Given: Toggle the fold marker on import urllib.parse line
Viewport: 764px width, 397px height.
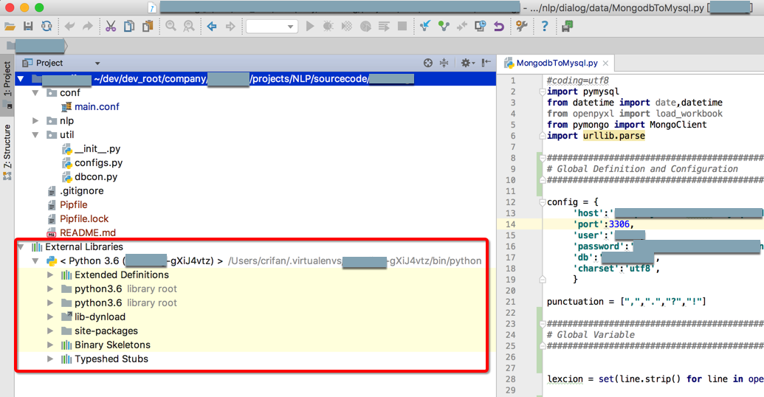Looking at the screenshot, I should point(542,136).
